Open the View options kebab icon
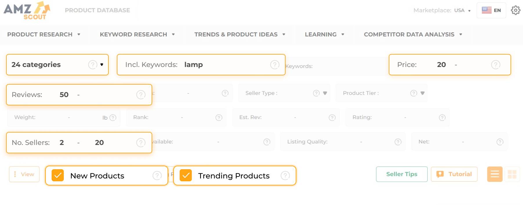 [15, 174]
